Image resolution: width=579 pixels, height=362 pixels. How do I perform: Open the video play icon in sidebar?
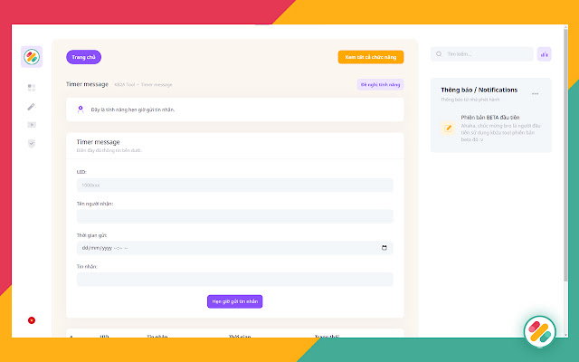[32, 125]
